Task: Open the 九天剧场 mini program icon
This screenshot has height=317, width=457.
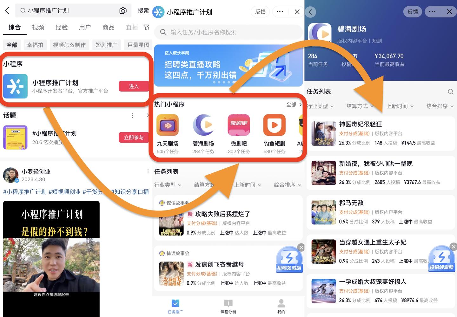Action: (168, 125)
